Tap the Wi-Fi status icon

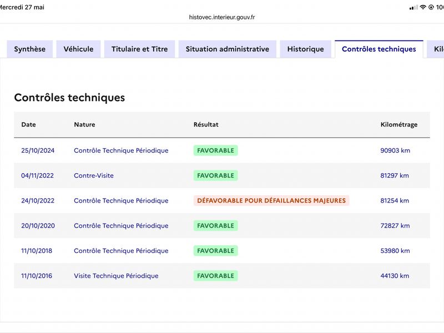point(423,7)
